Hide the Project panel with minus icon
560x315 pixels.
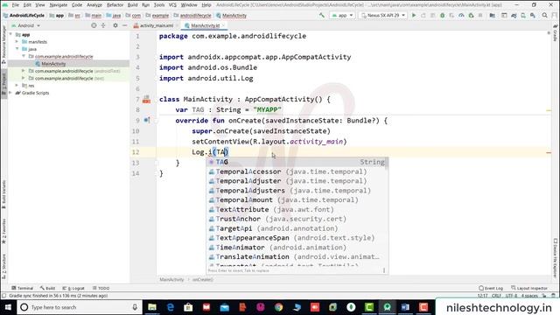tap(124, 25)
